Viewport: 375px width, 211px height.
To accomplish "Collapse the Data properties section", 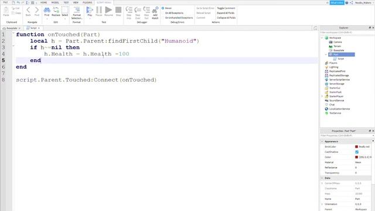I will coord(322,178).
